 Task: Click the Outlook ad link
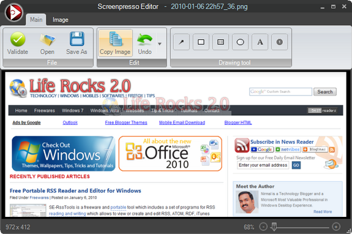(x=70, y=123)
